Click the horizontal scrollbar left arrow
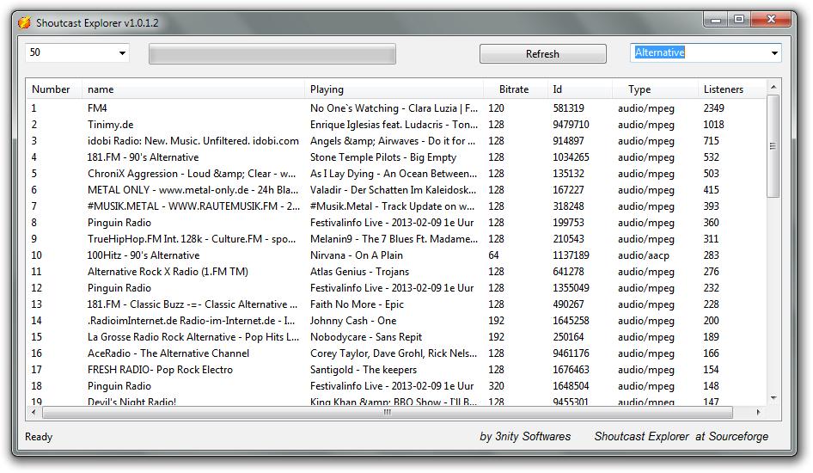Screen dimensions: 813x473 (x=34, y=412)
